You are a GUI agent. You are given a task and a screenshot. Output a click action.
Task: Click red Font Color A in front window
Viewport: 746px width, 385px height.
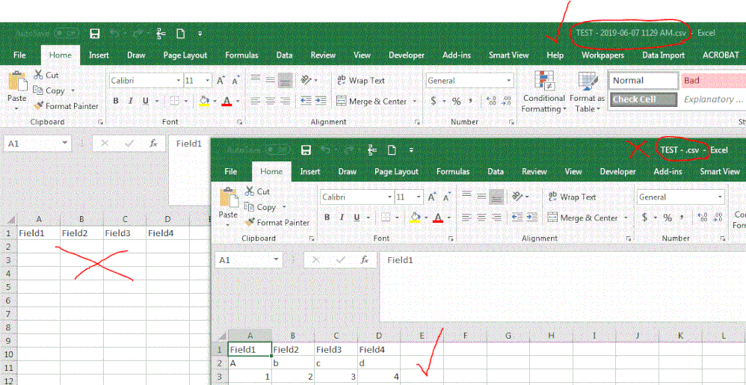438,218
